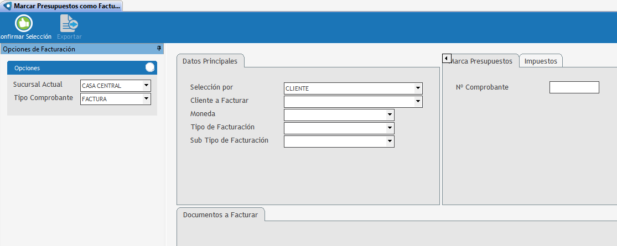Select the Marcar Presupuestos como Factura window tab
617x246 pixels.
click(66, 6)
